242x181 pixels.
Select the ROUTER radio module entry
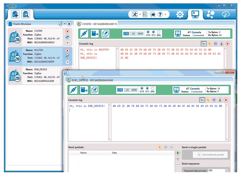pyautogui.click(x=40, y=56)
